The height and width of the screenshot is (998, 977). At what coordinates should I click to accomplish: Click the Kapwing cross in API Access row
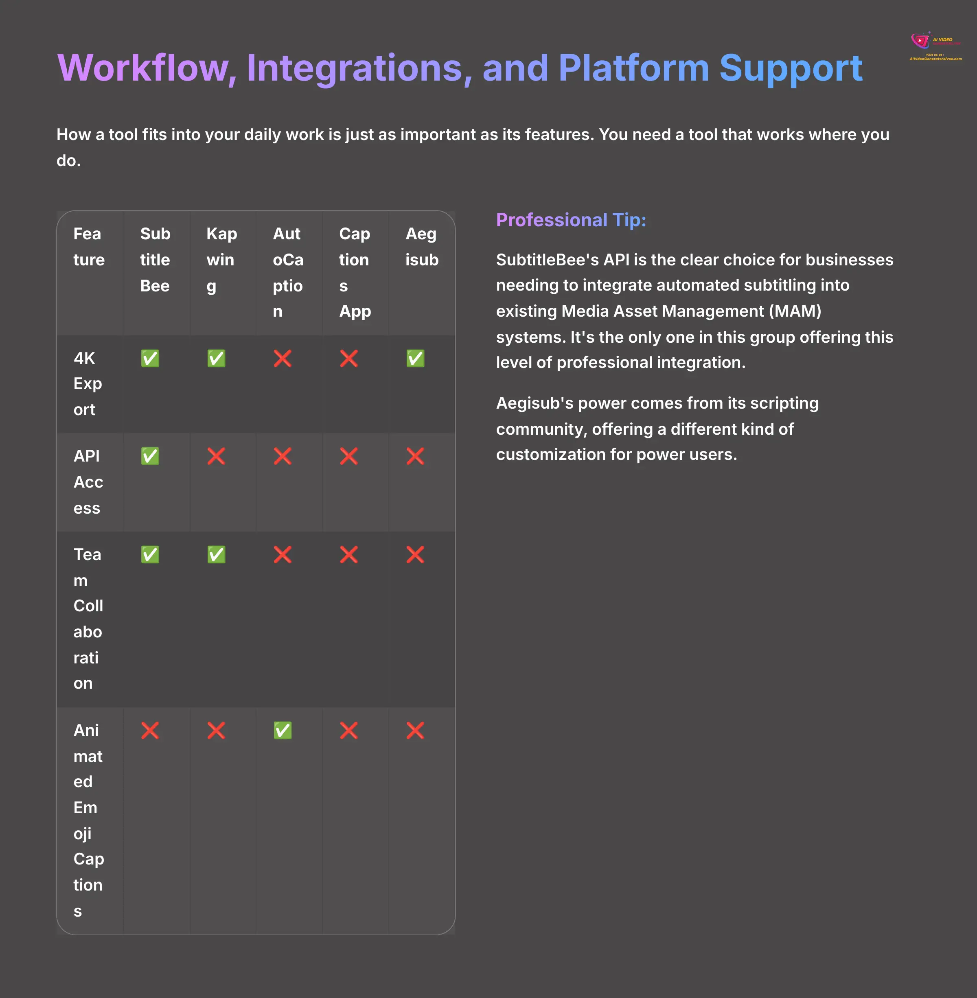click(216, 456)
